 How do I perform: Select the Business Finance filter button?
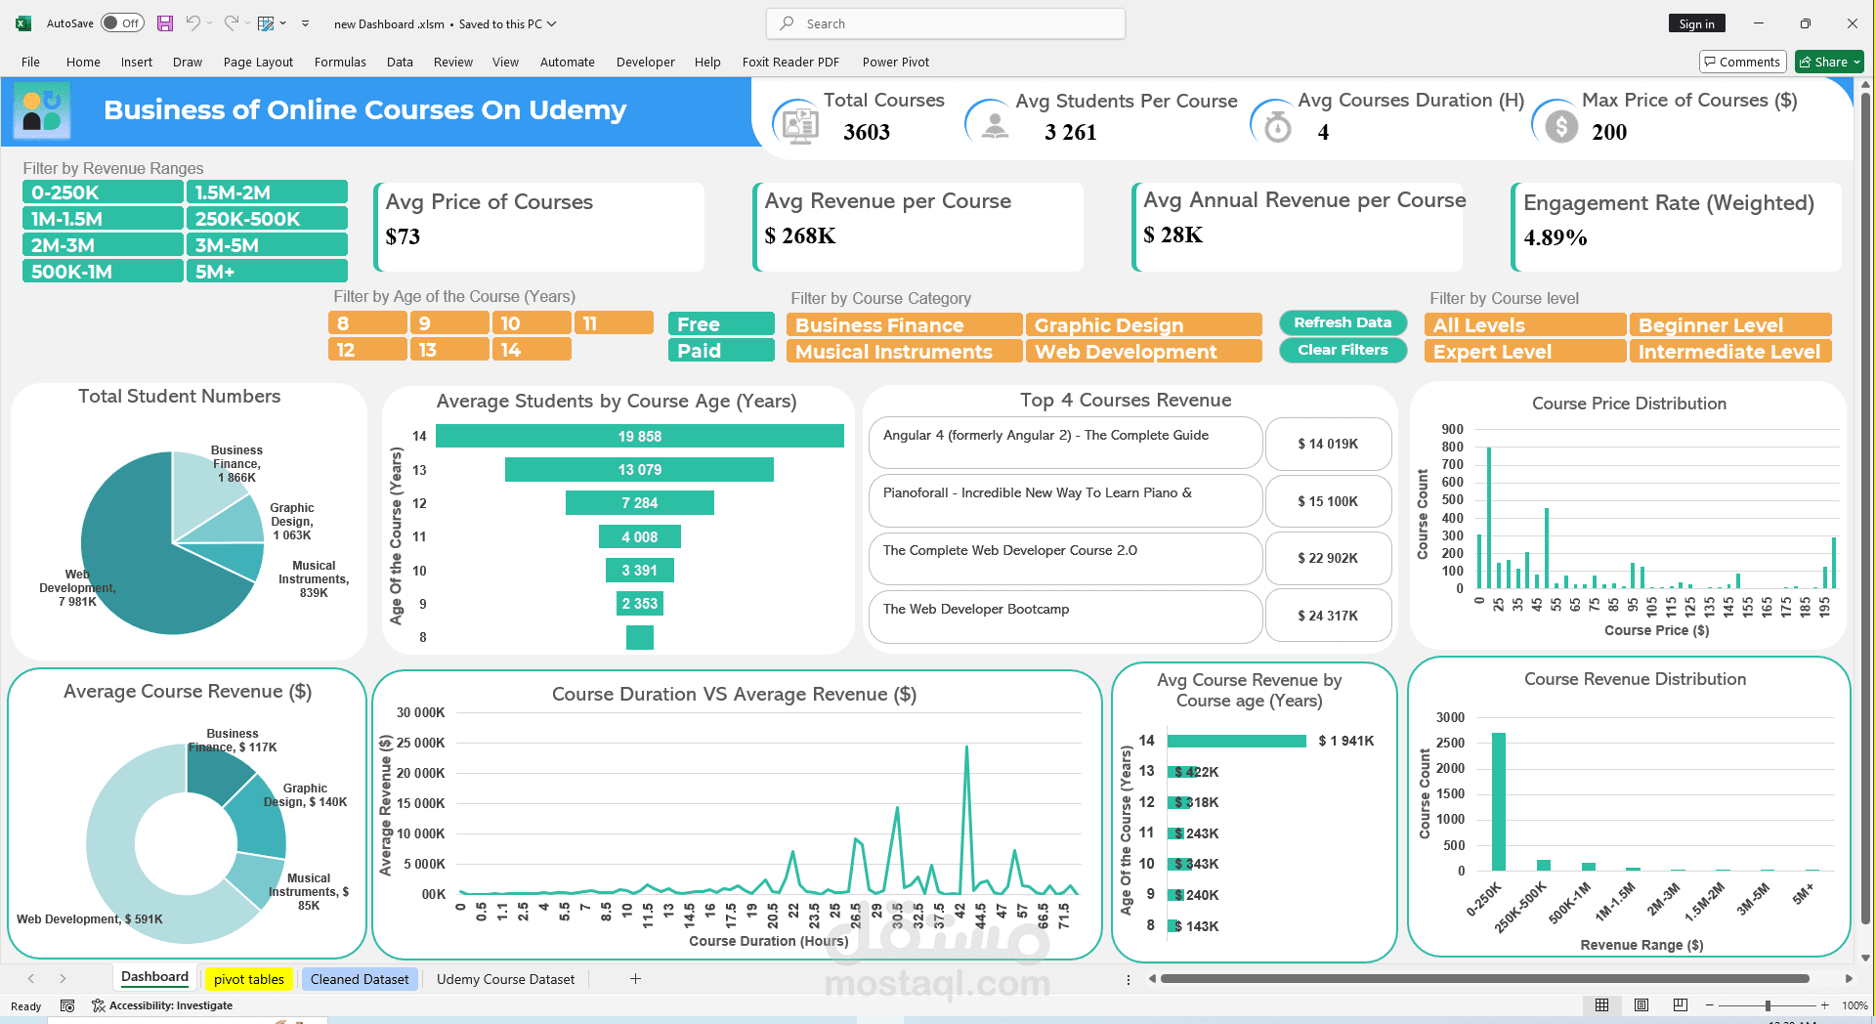pyautogui.click(x=904, y=325)
